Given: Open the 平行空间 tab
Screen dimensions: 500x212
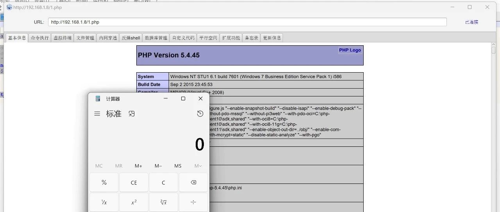Looking at the screenshot, I should [x=208, y=38].
